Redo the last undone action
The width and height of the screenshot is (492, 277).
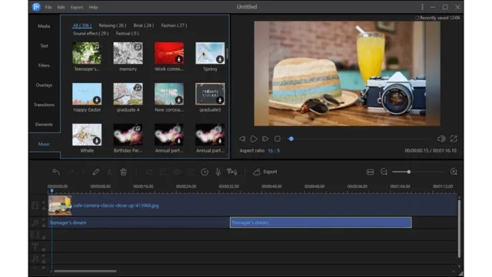[x=70, y=172]
